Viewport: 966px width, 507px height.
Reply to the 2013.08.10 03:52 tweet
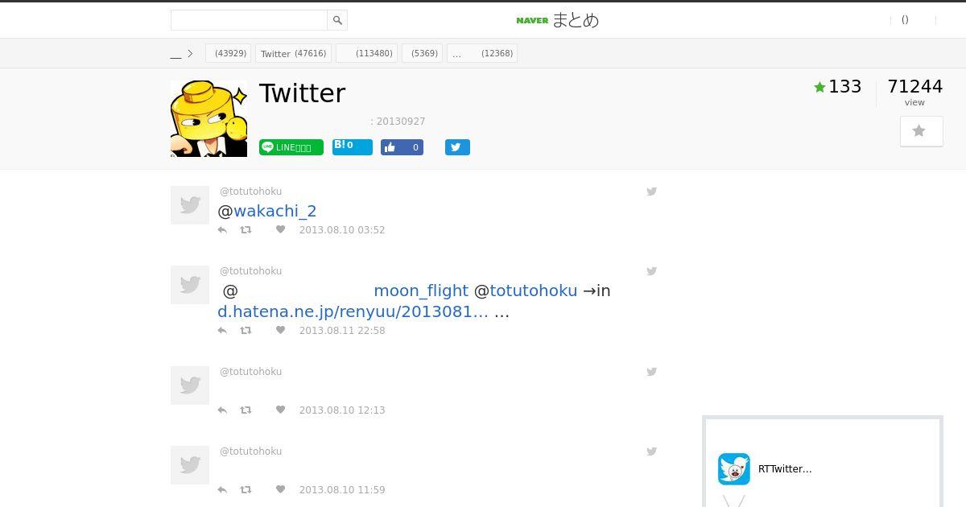[222, 230]
